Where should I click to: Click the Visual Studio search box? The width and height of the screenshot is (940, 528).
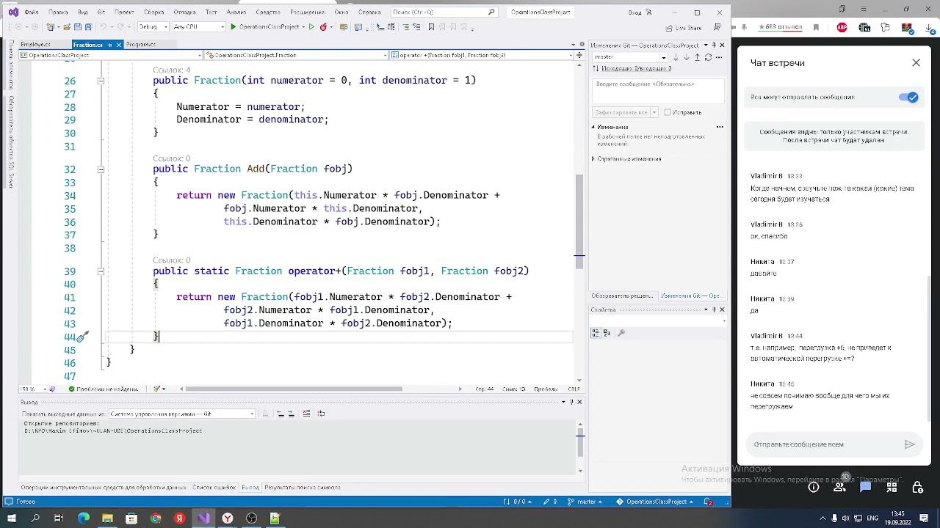click(444, 12)
